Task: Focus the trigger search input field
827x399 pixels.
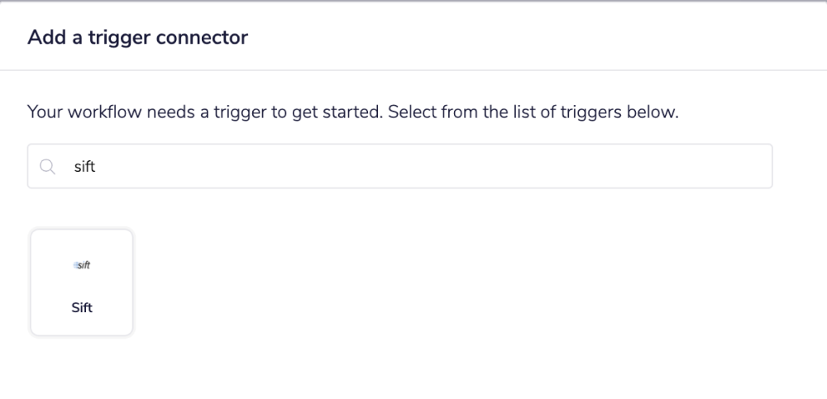Action: [399, 166]
